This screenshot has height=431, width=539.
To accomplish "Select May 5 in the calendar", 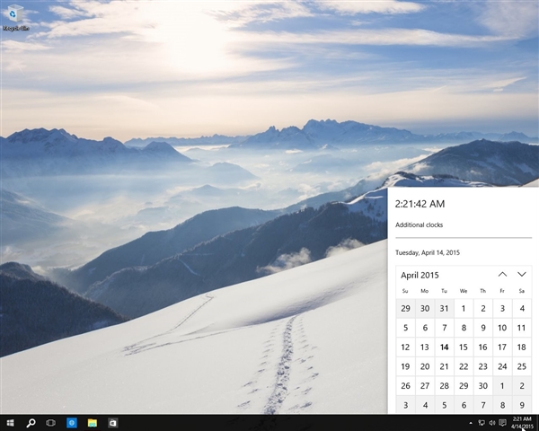I will point(444,405).
